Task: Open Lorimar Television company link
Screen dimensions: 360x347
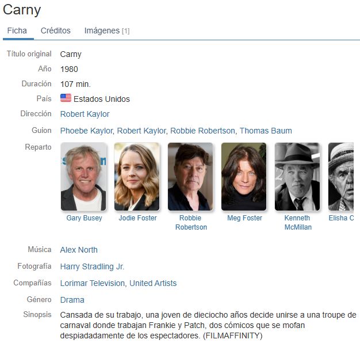Action: 93,283
